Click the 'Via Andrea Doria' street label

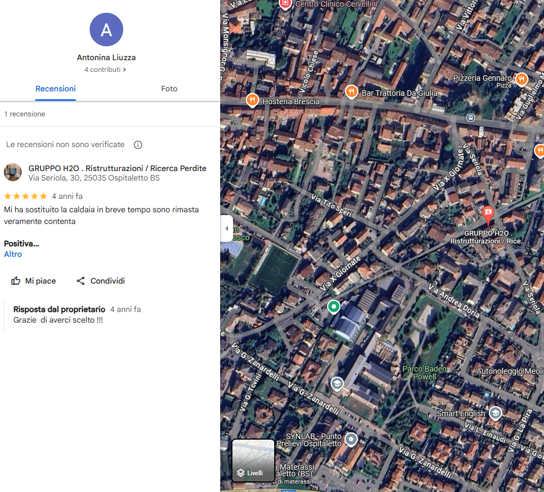pyautogui.click(x=454, y=301)
